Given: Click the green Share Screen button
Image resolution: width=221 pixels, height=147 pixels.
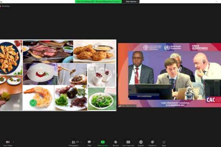Looking at the screenshot, I should coord(102,143).
